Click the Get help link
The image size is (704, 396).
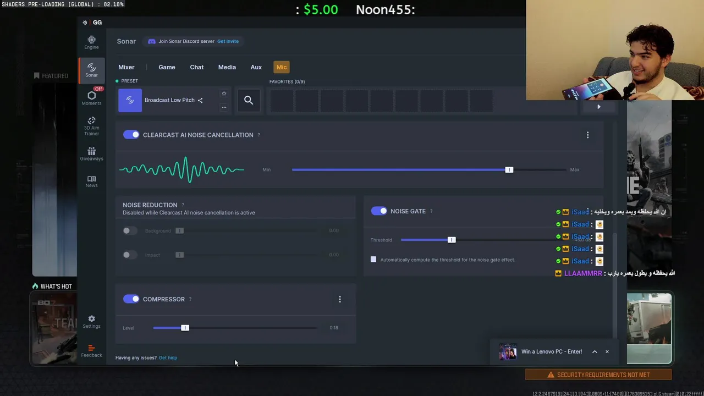(168, 358)
